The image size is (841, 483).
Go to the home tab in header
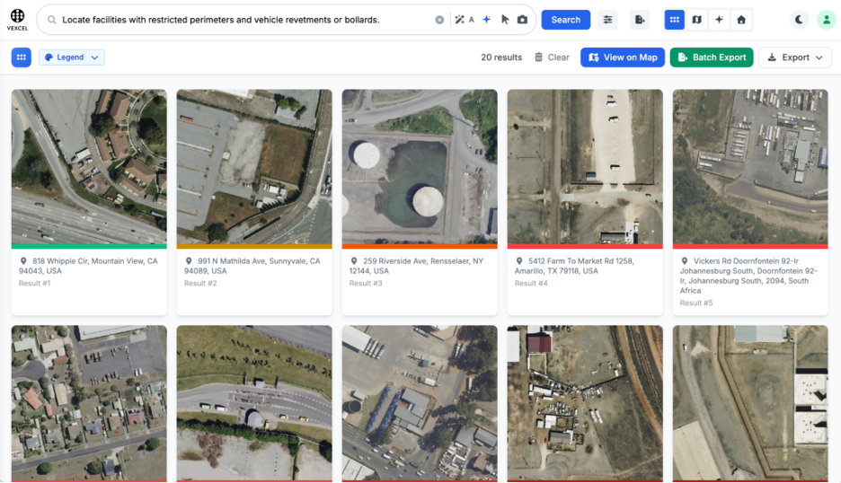click(740, 20)
